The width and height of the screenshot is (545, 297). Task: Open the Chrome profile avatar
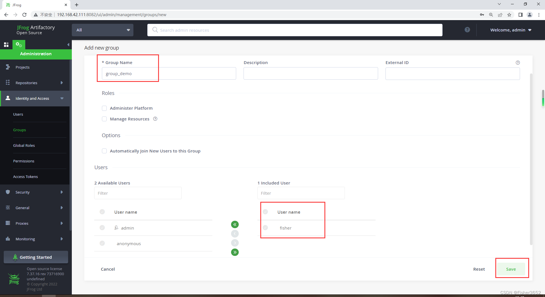tap(530, 15)
